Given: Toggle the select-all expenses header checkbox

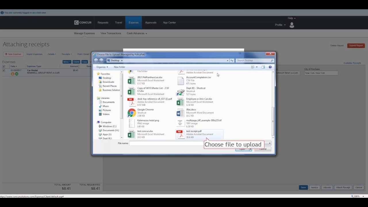Looking at the screenshot, I should tap(4, 66).
